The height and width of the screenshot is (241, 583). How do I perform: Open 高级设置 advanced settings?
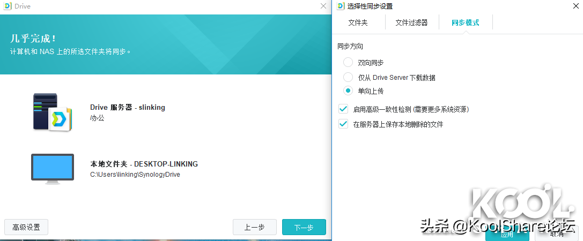click(26, 227)
